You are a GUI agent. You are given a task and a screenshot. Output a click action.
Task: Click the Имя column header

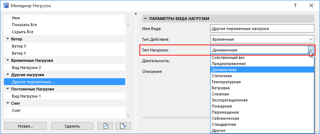click(33, 18)
